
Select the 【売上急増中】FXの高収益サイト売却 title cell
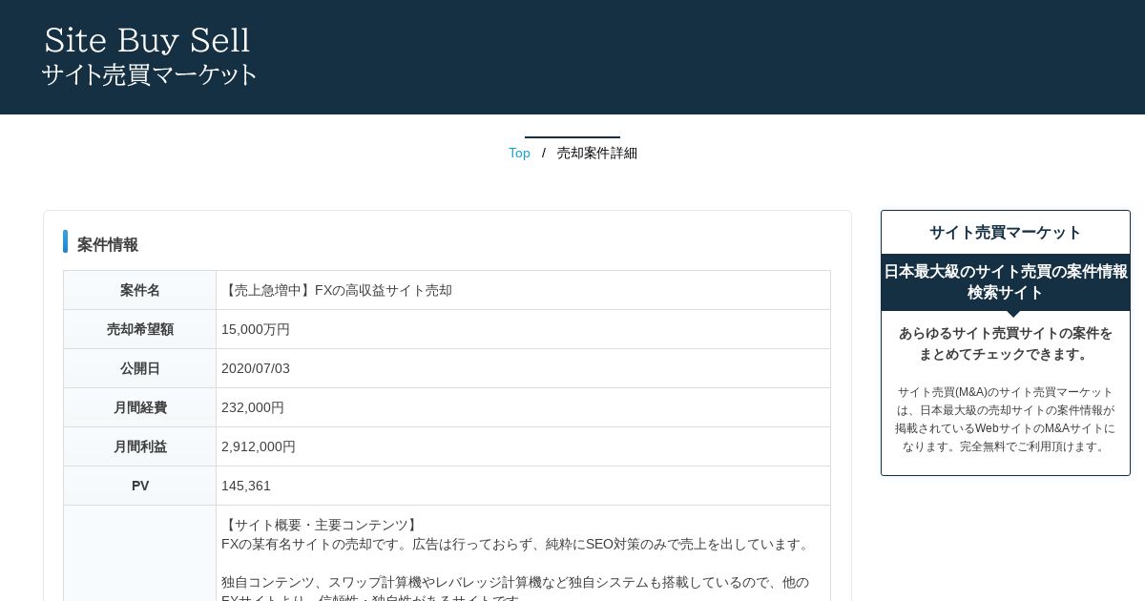[x=523, y=290]
